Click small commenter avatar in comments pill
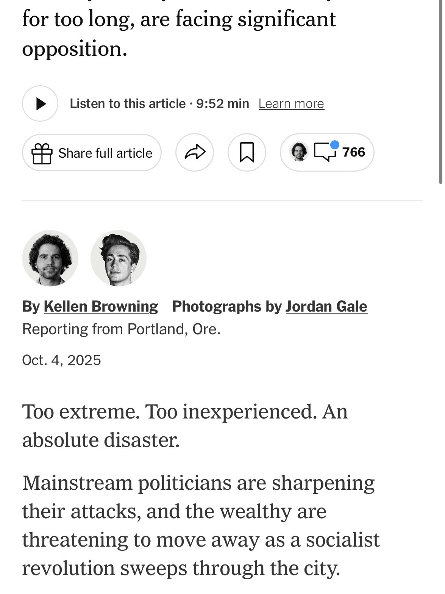The height and width of the screenshot is (594, 445). tap(299, 152)
